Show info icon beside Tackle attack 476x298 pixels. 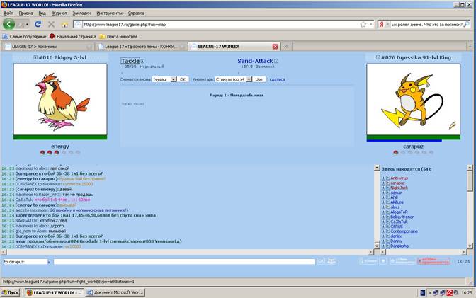pyautogui.click(x=142, y=61)
